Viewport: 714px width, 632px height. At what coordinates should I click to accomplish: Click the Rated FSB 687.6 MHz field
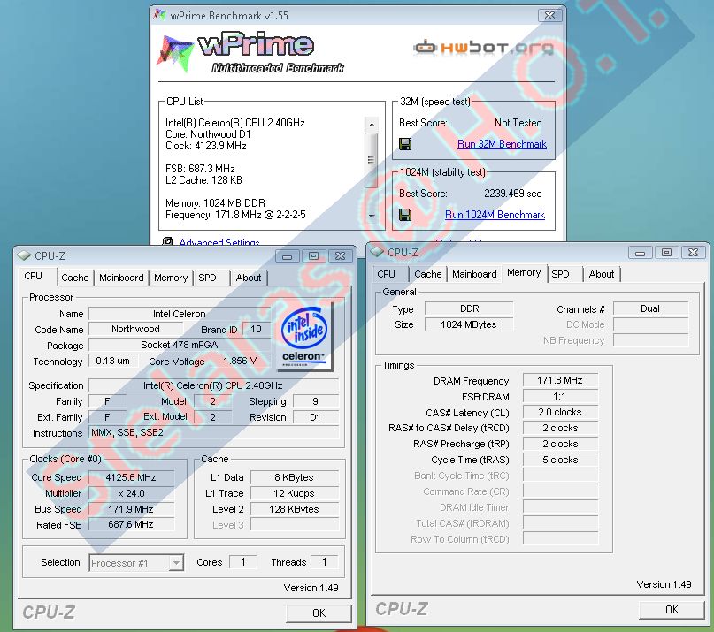(x=131, y=525)
